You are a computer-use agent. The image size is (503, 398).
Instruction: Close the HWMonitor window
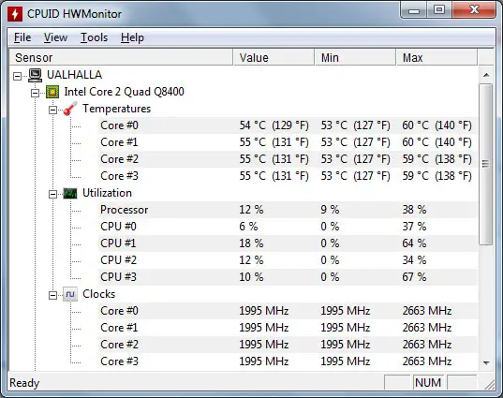(474, 10)
